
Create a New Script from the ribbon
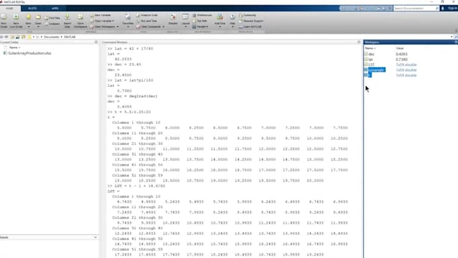(x=3, y=20)
